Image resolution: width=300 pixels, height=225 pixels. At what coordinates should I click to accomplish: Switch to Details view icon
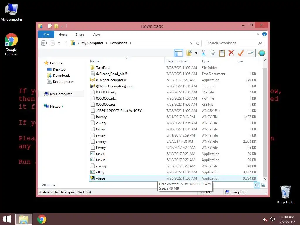click(257, 185)
